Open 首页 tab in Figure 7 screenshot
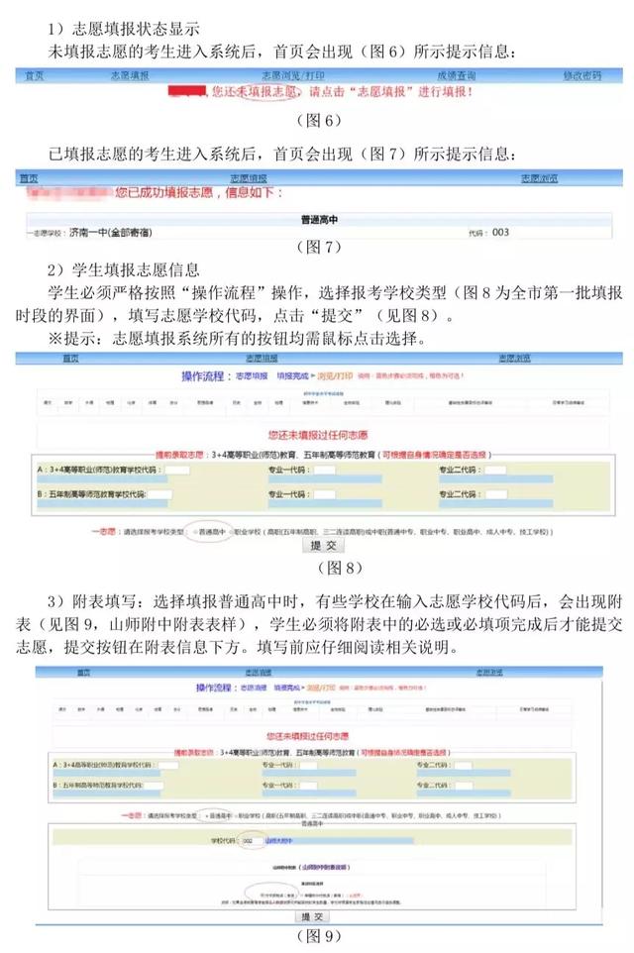The width and height of the screenshot is (634, 953). (x=29, y=178)
